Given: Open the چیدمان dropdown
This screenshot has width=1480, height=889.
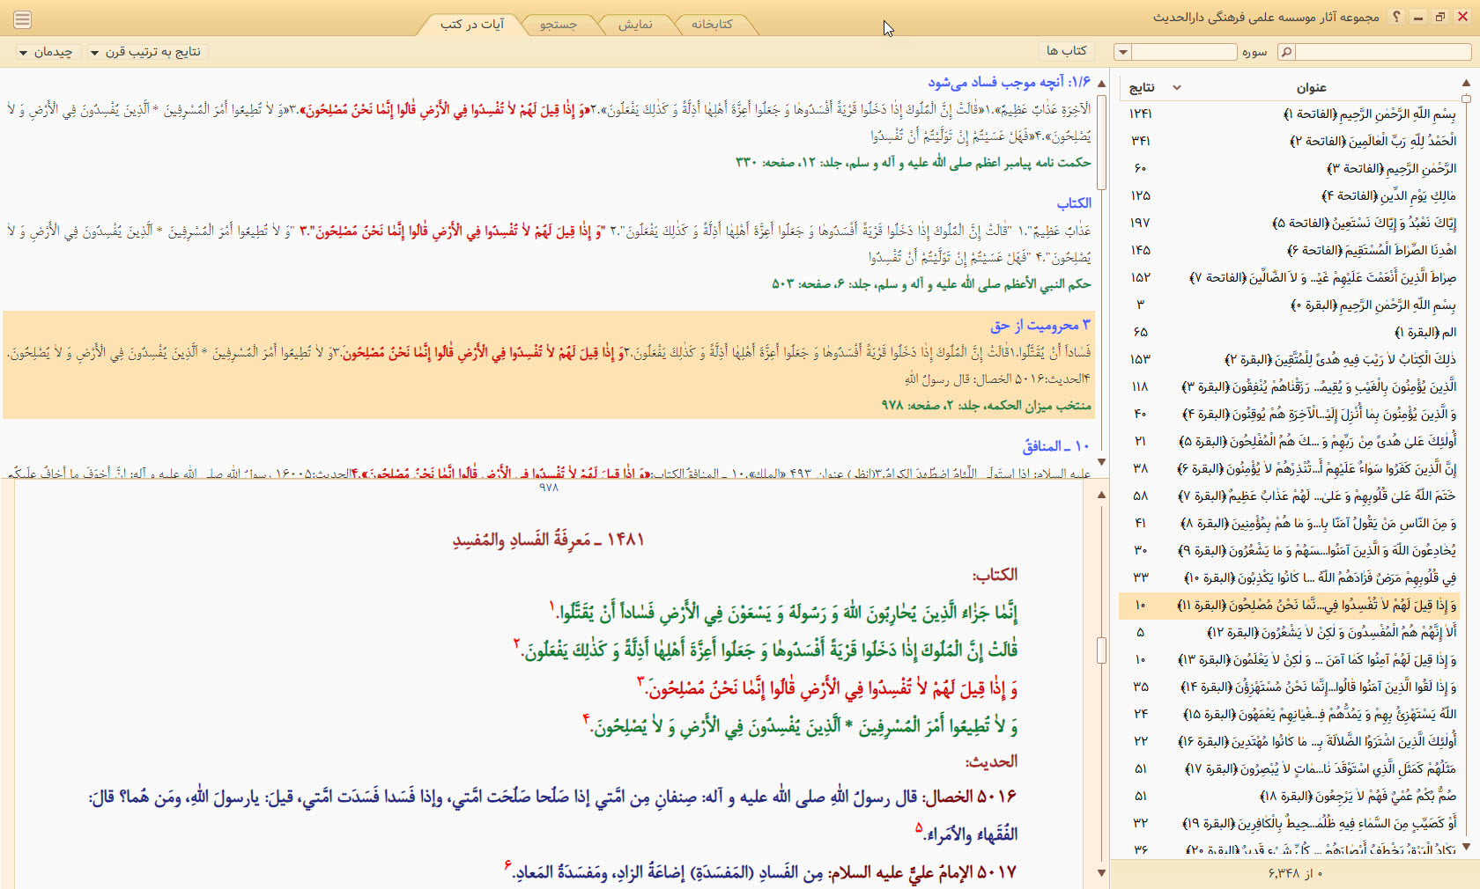Looking at the screenshot, I should pos(46,52).
